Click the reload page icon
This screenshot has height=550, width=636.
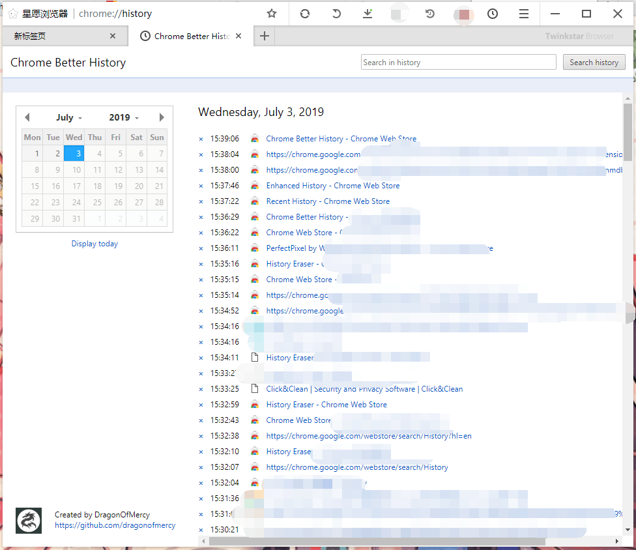pyautogui.click(x=305, y=14)
